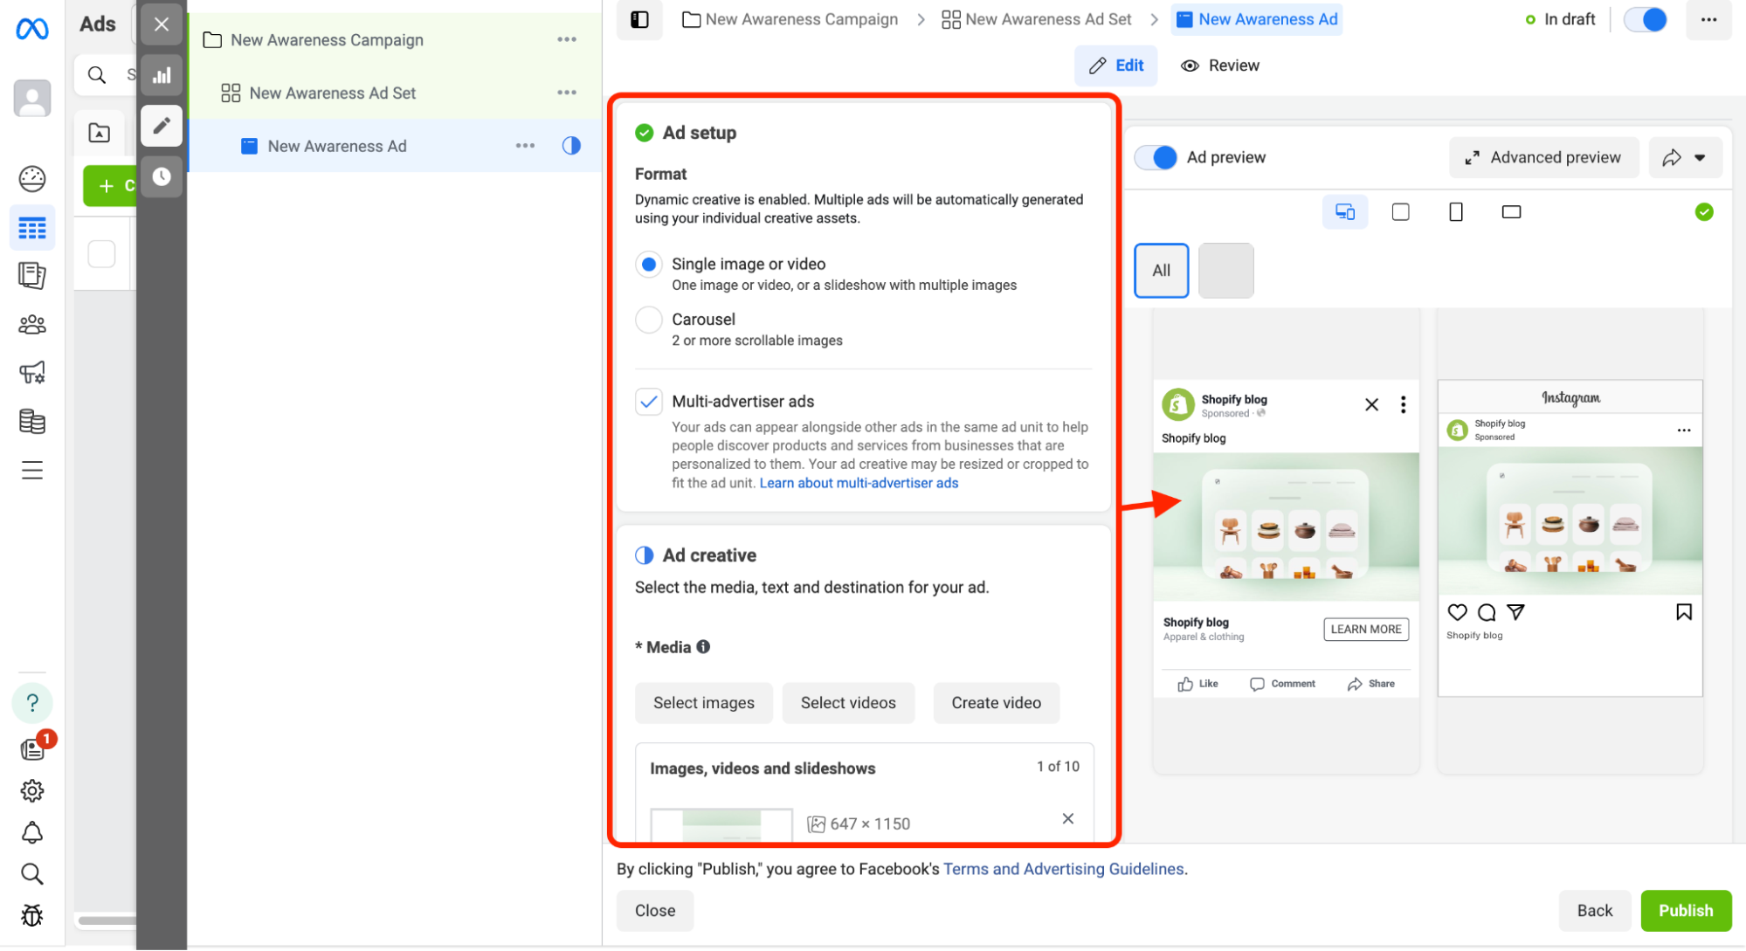Click Learn about multi-advertiser ads link
Image resolution: width=1746 pixels, height=951 pixels.
(859, 484)
